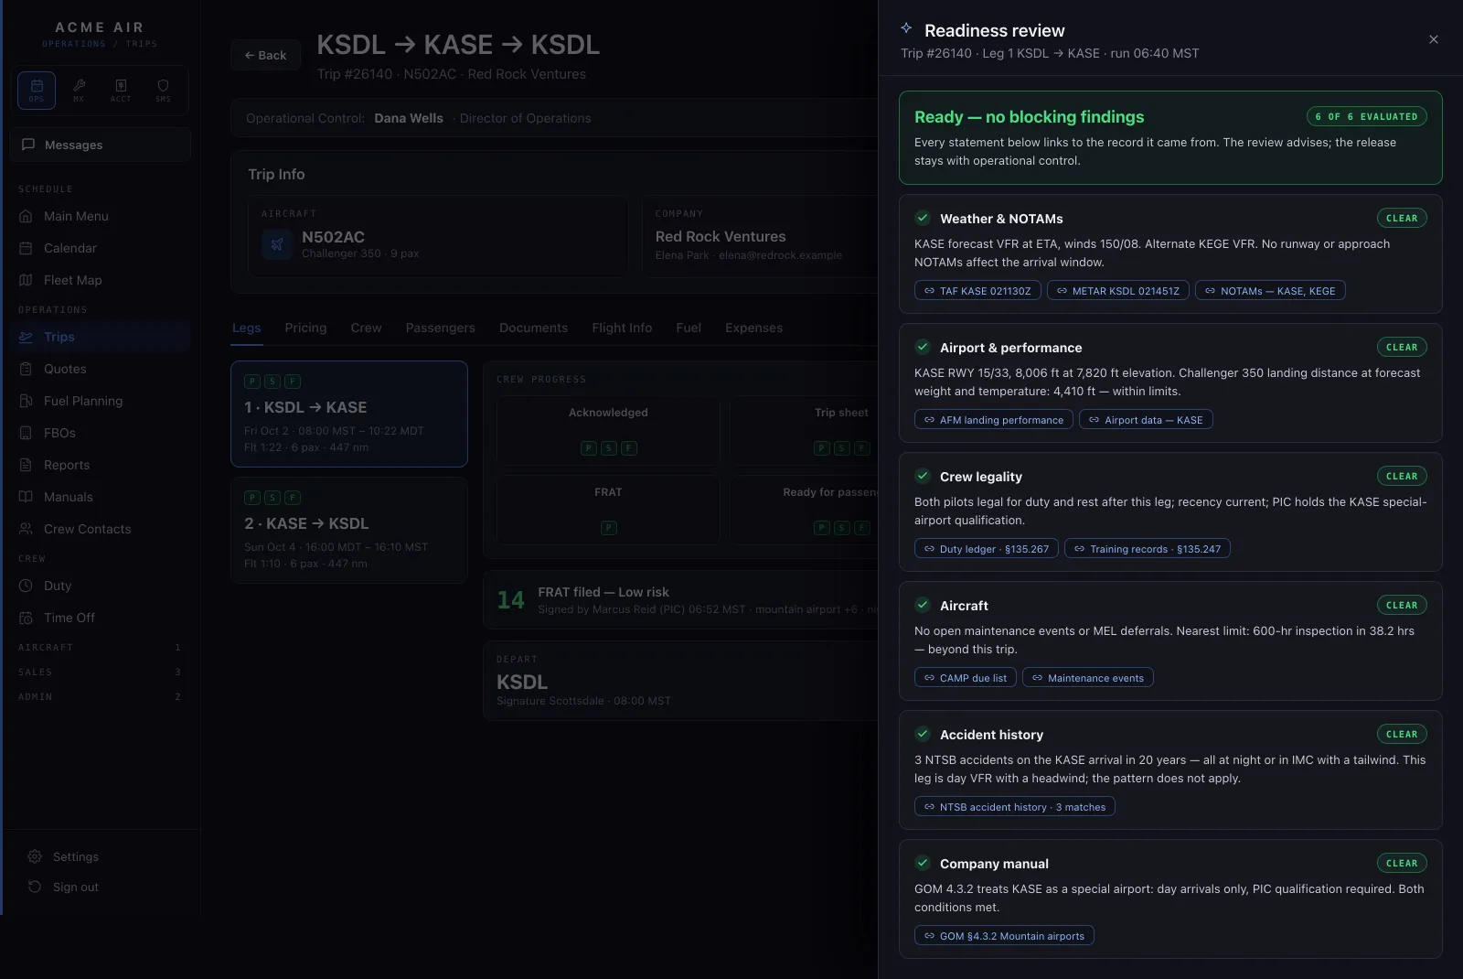Select the OPS module icon
Screen dimensions: 1463x979
click(37, 90)
